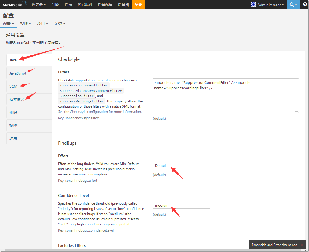This screenshot has width=309, height=252.
Task: Click into the Checkstyle filters textarea
Action: coord(226,96)
